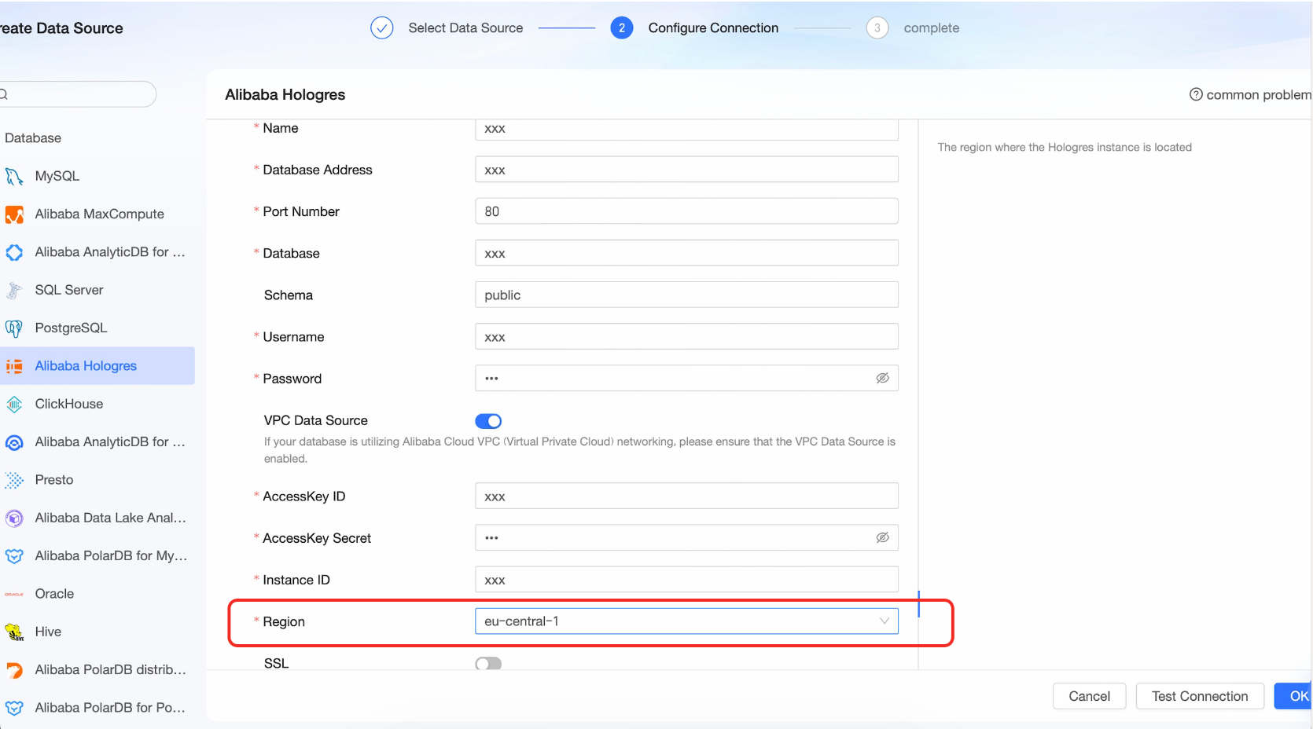Click the Password input field
Screen dimensions: 1313x729
point(686,378)
